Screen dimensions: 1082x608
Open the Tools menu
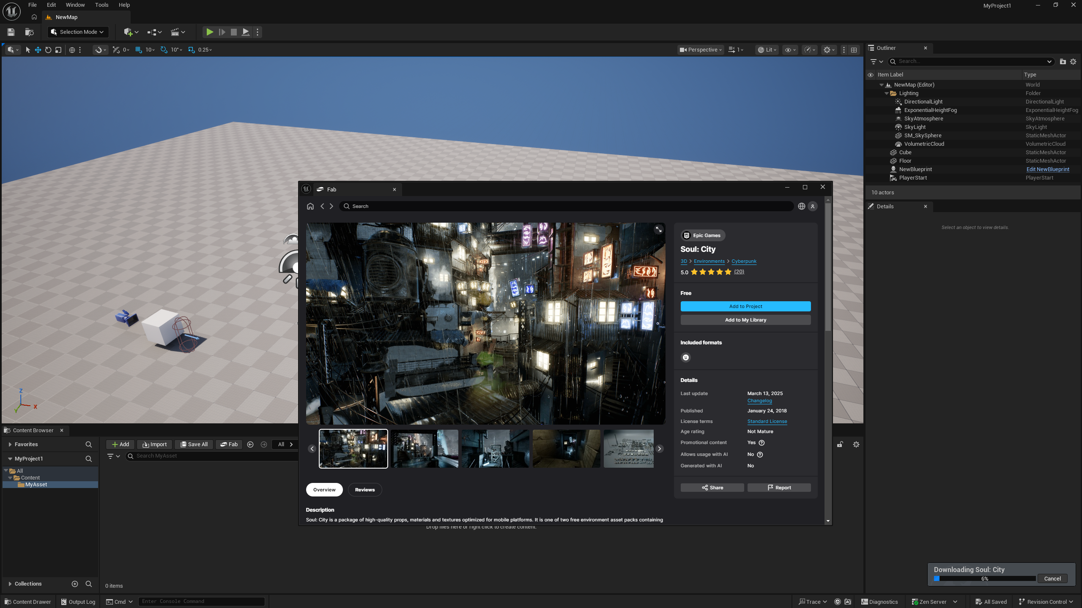tap(101, 5)
